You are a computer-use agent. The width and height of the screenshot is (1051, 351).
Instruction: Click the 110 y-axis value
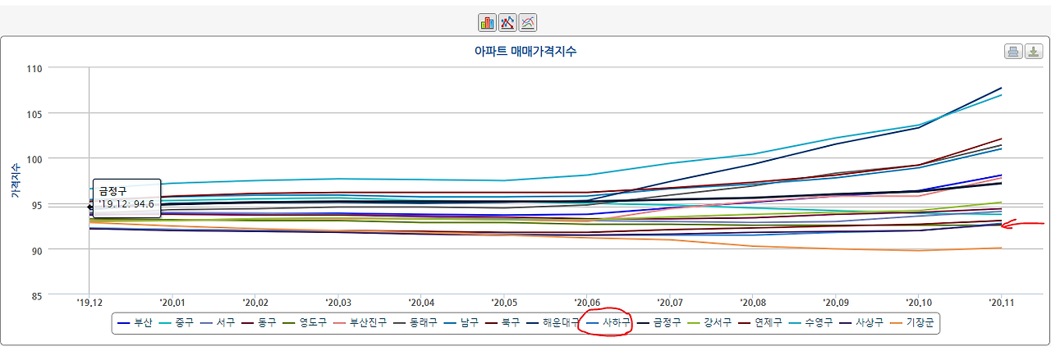[33, 69]
